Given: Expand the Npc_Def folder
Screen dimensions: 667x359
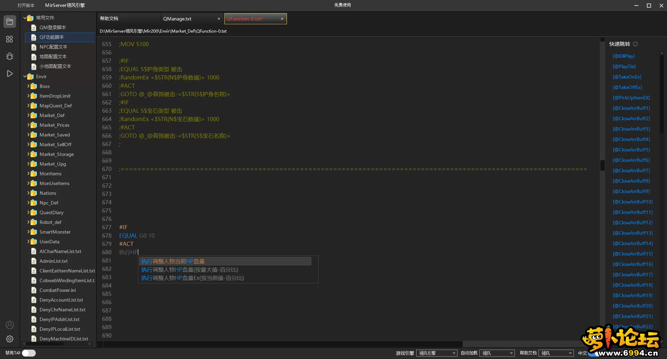Looking at the screenshot, I should 28,203.
